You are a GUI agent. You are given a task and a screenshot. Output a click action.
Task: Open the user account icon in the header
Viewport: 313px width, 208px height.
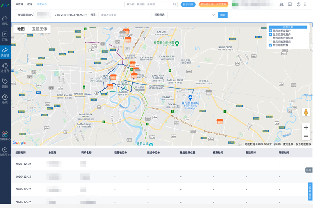click(281, 4)
